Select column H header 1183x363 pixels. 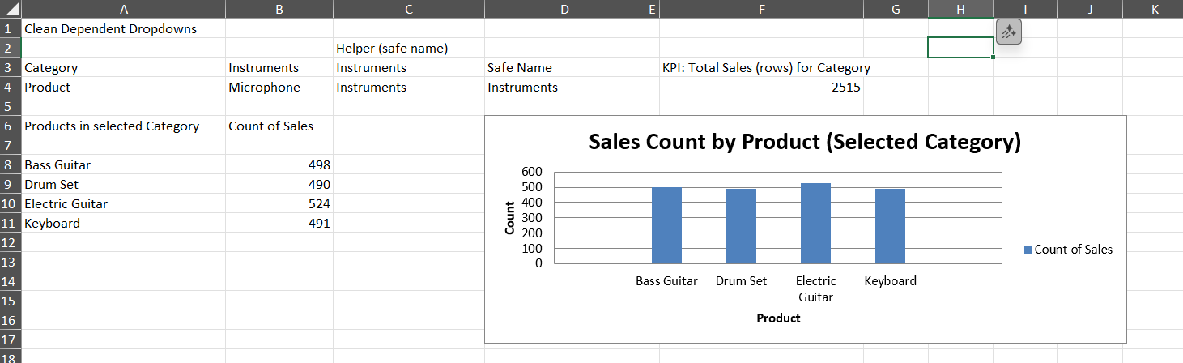pos(960,9)
